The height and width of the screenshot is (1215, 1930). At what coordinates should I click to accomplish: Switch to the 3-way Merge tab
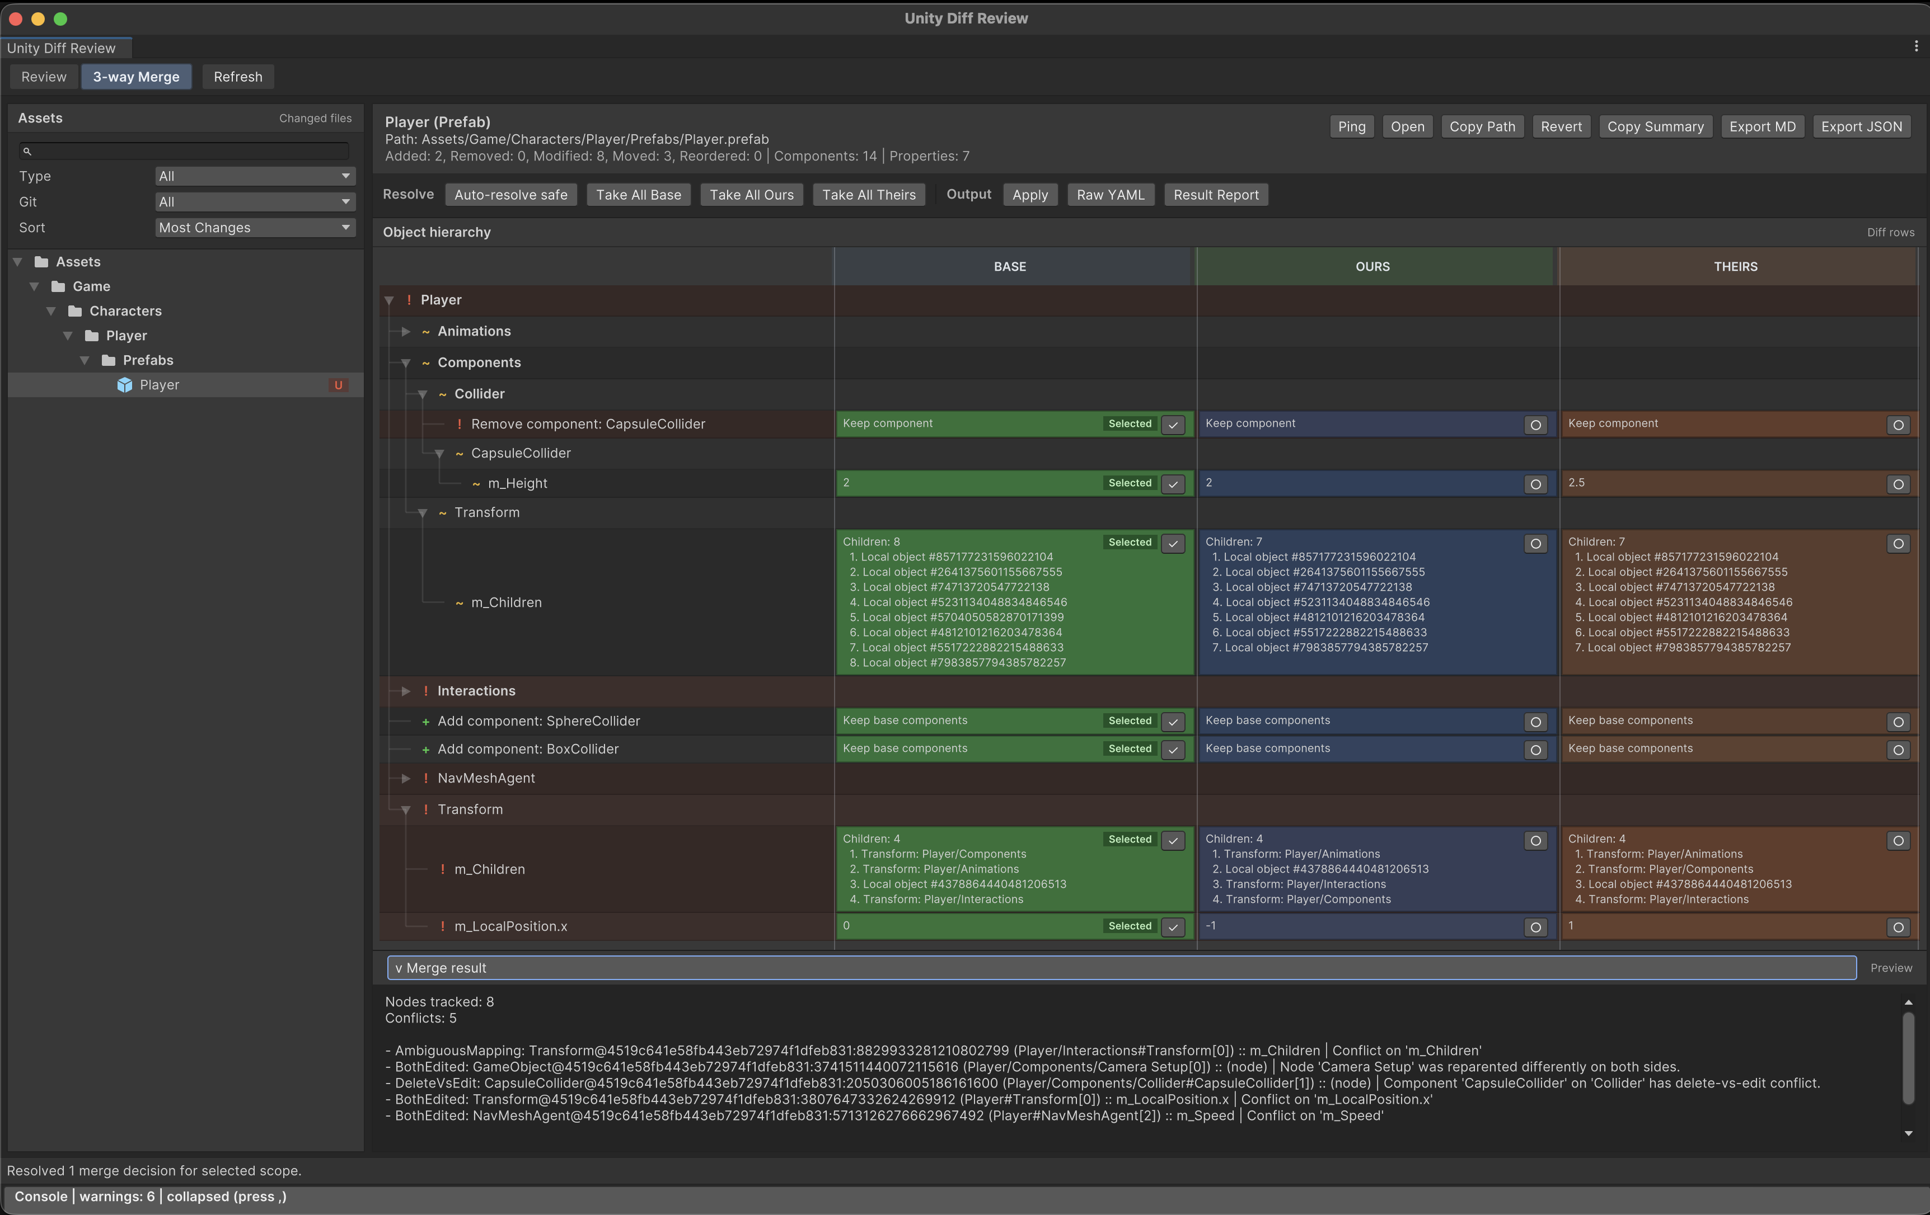tap(136, 77)
